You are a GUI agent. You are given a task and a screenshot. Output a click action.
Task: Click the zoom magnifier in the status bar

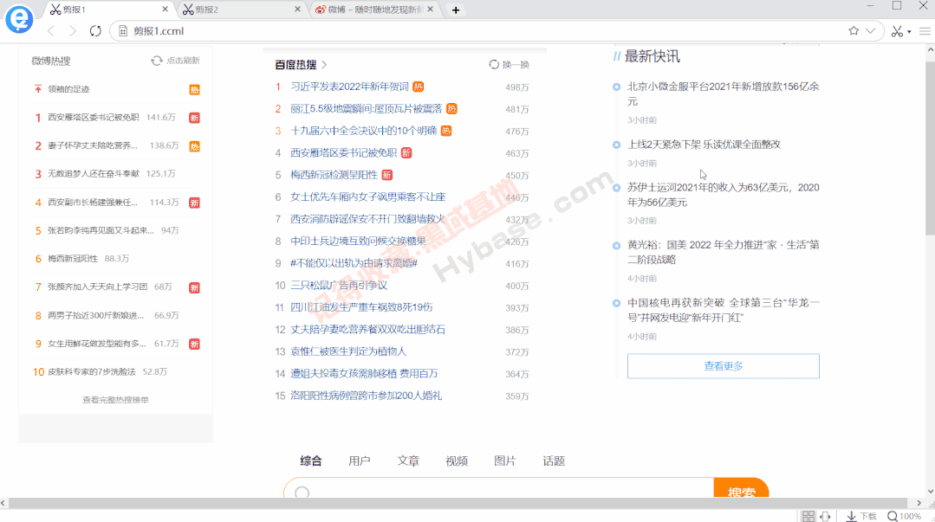point(892,516)
